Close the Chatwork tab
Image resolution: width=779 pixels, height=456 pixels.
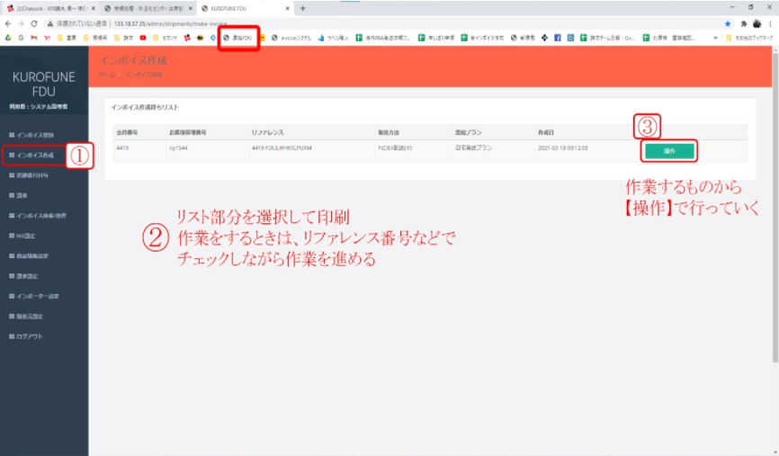94,8
